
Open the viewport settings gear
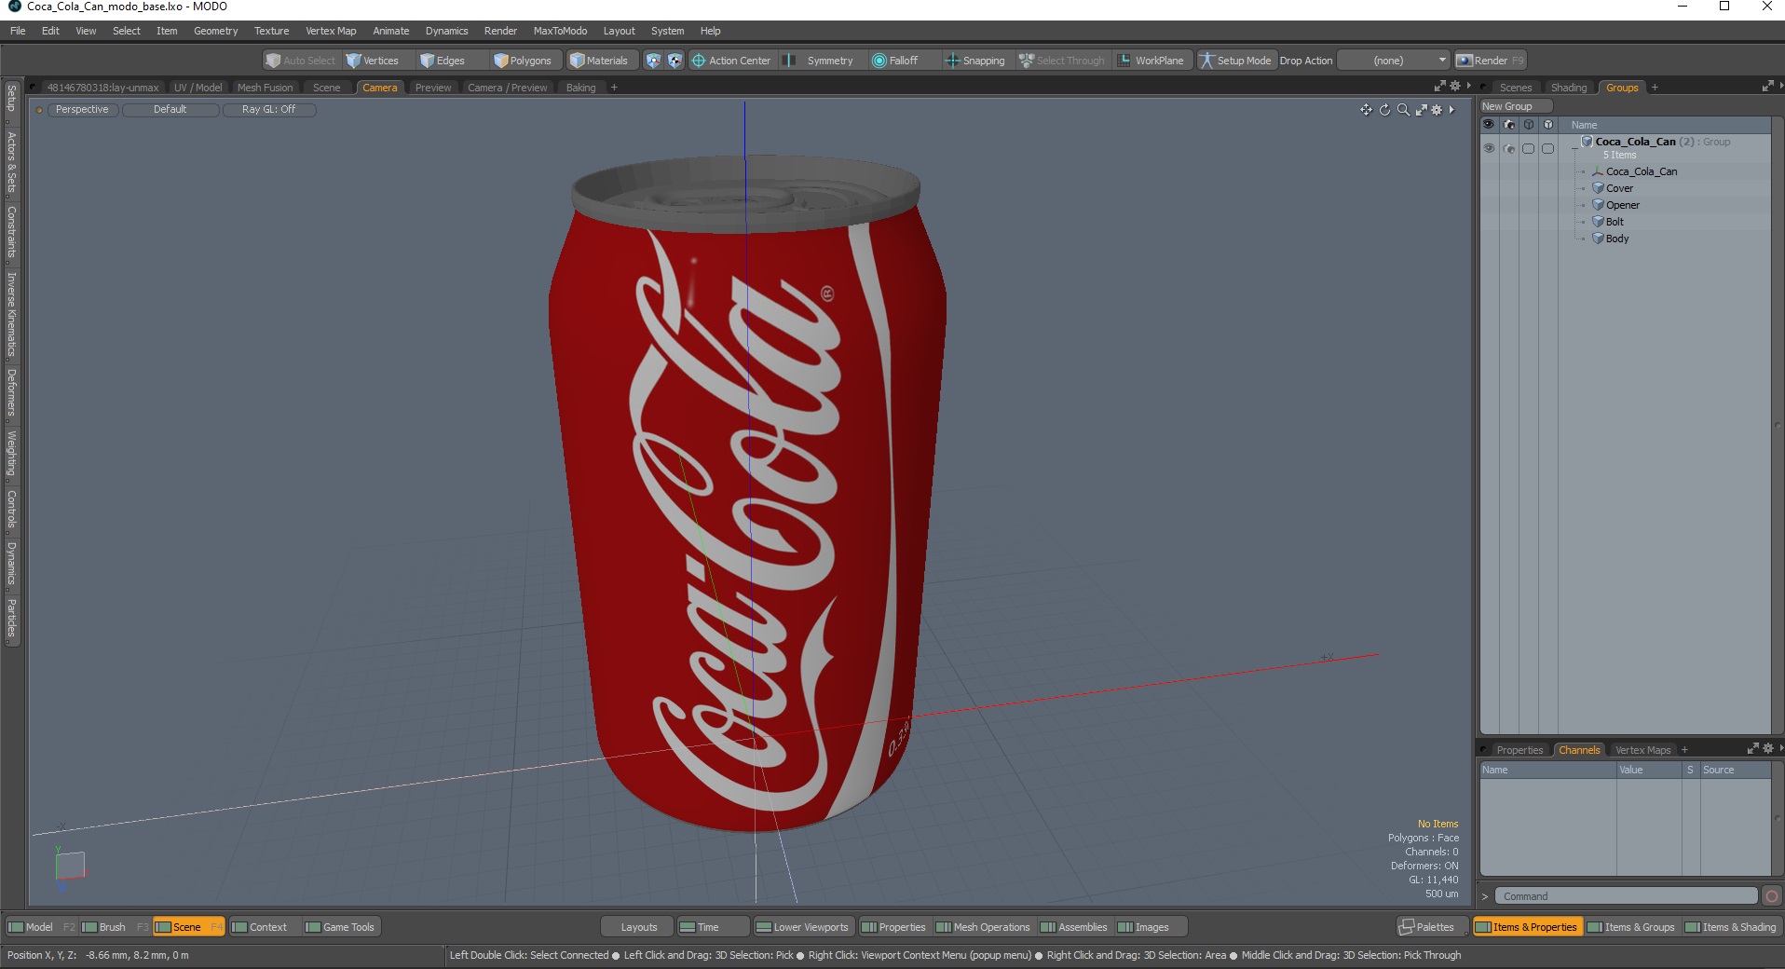point(1437,110)
